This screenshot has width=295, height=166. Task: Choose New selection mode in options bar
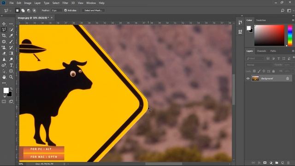click(x=18, y=11)
